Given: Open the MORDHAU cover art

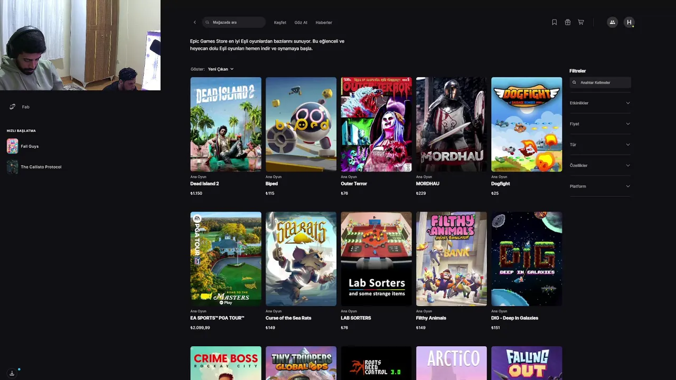Looking at the screenshot, I should (452, 124).
